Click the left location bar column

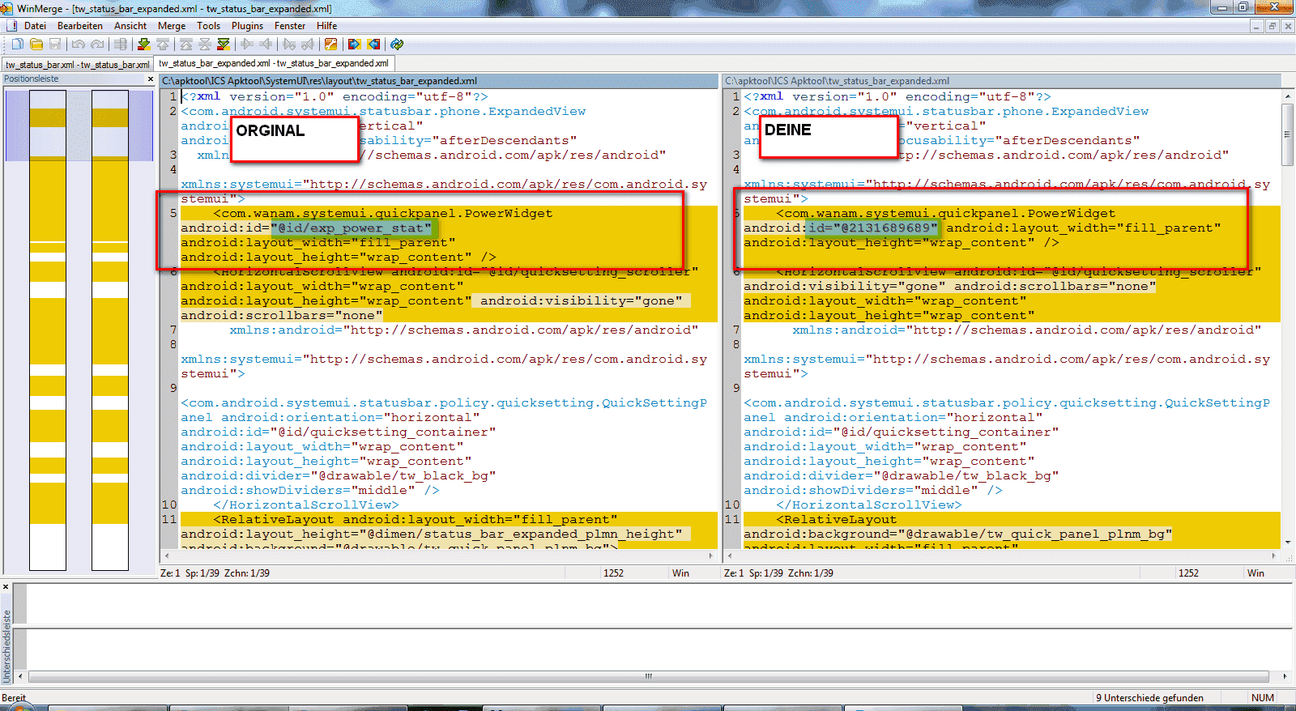(x=48, y=330)
